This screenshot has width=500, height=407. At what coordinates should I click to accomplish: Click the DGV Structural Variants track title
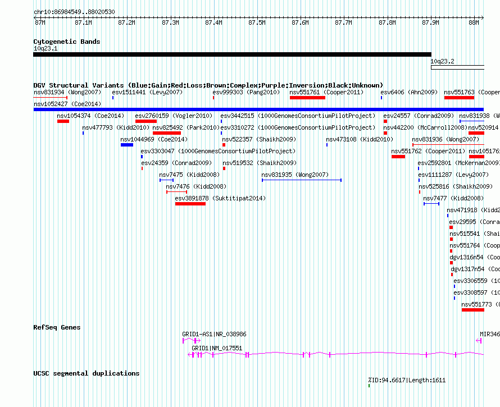(x=208, y=85)
